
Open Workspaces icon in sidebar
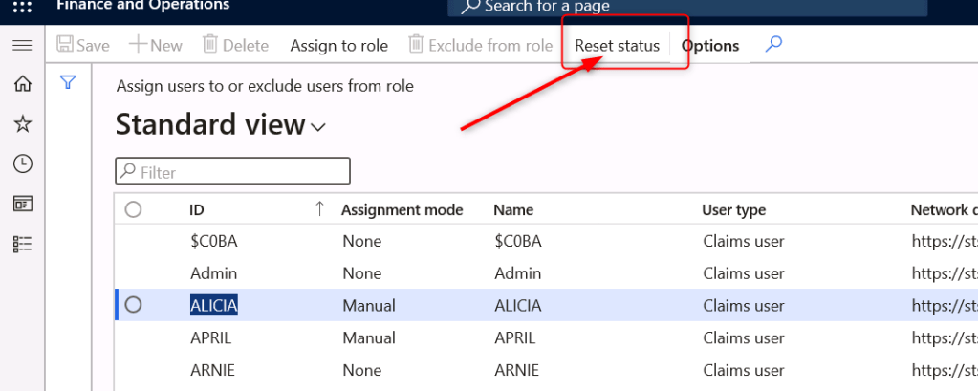coord(22,204)
